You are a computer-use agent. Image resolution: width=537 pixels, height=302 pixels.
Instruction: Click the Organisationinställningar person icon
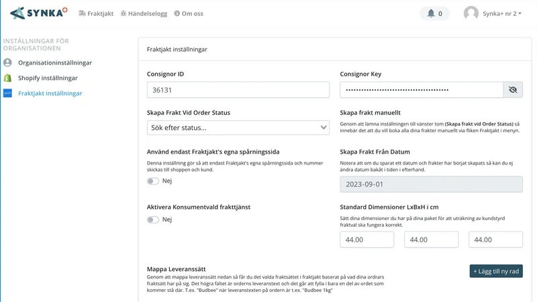pyautogui.click(x=7, y=62)
